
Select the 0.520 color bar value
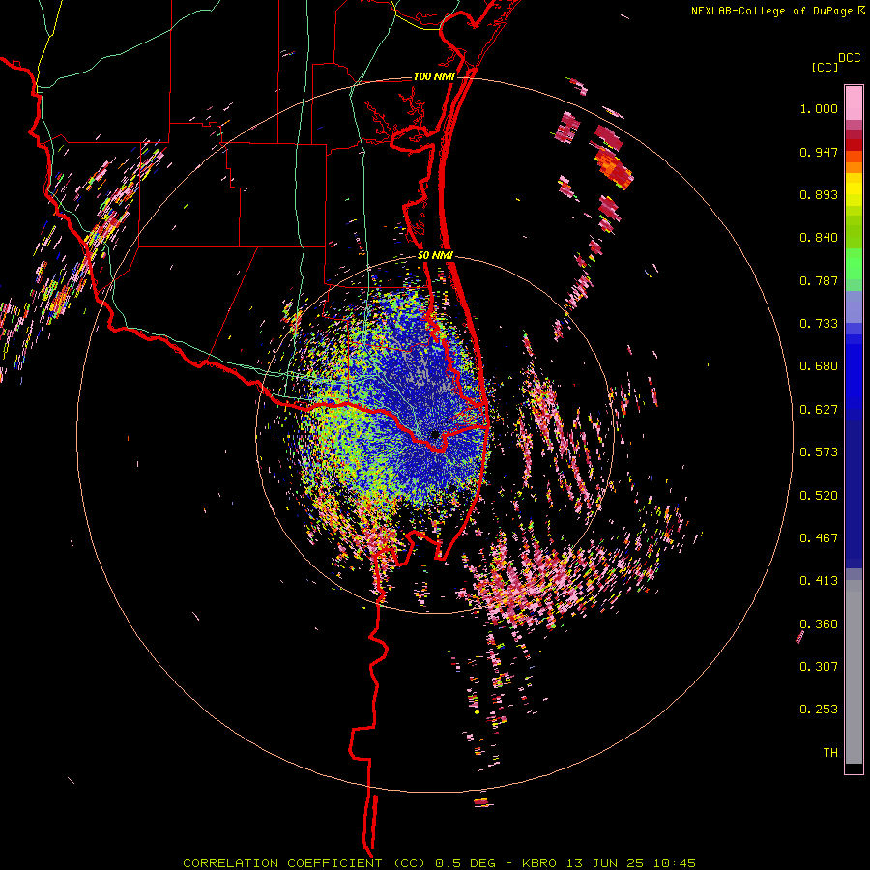(819, 496)
